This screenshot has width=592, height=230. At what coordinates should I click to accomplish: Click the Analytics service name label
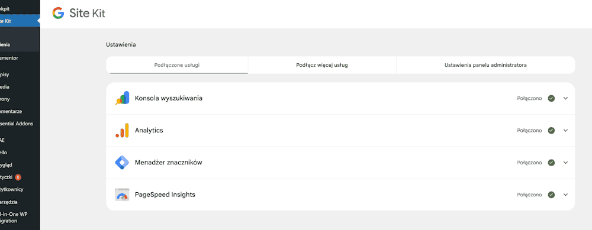[x=149, y=130]
